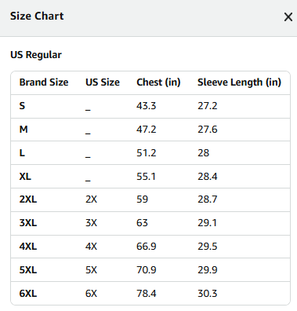Click the 6X US size cell
This screenshot has width=297, height=311.
91,294
